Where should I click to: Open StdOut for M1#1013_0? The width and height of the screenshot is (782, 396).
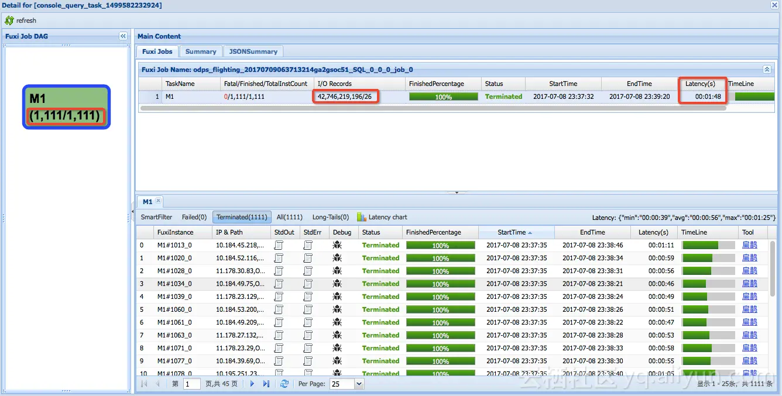coord(279,245)
